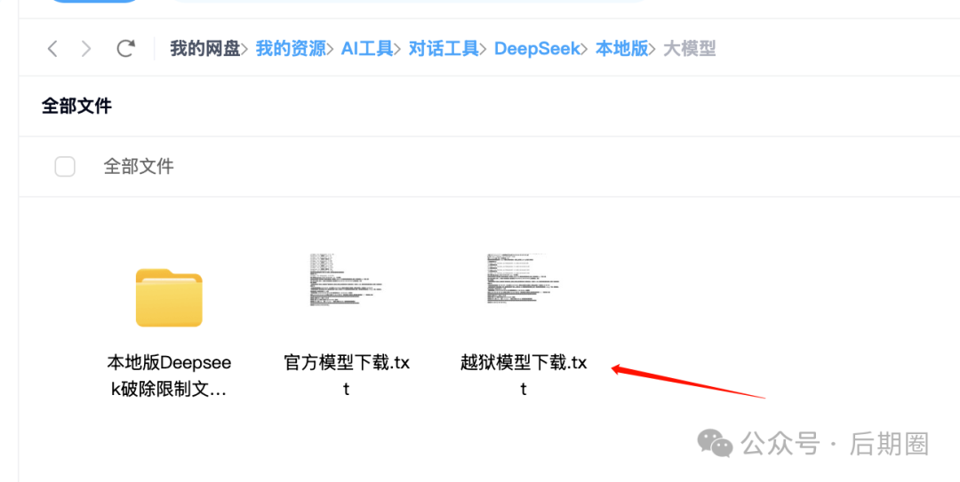The width and height of the screenshot is (960, 482).
Task: Click the 官方模型下载.txt file name
Action: point(347,375)
